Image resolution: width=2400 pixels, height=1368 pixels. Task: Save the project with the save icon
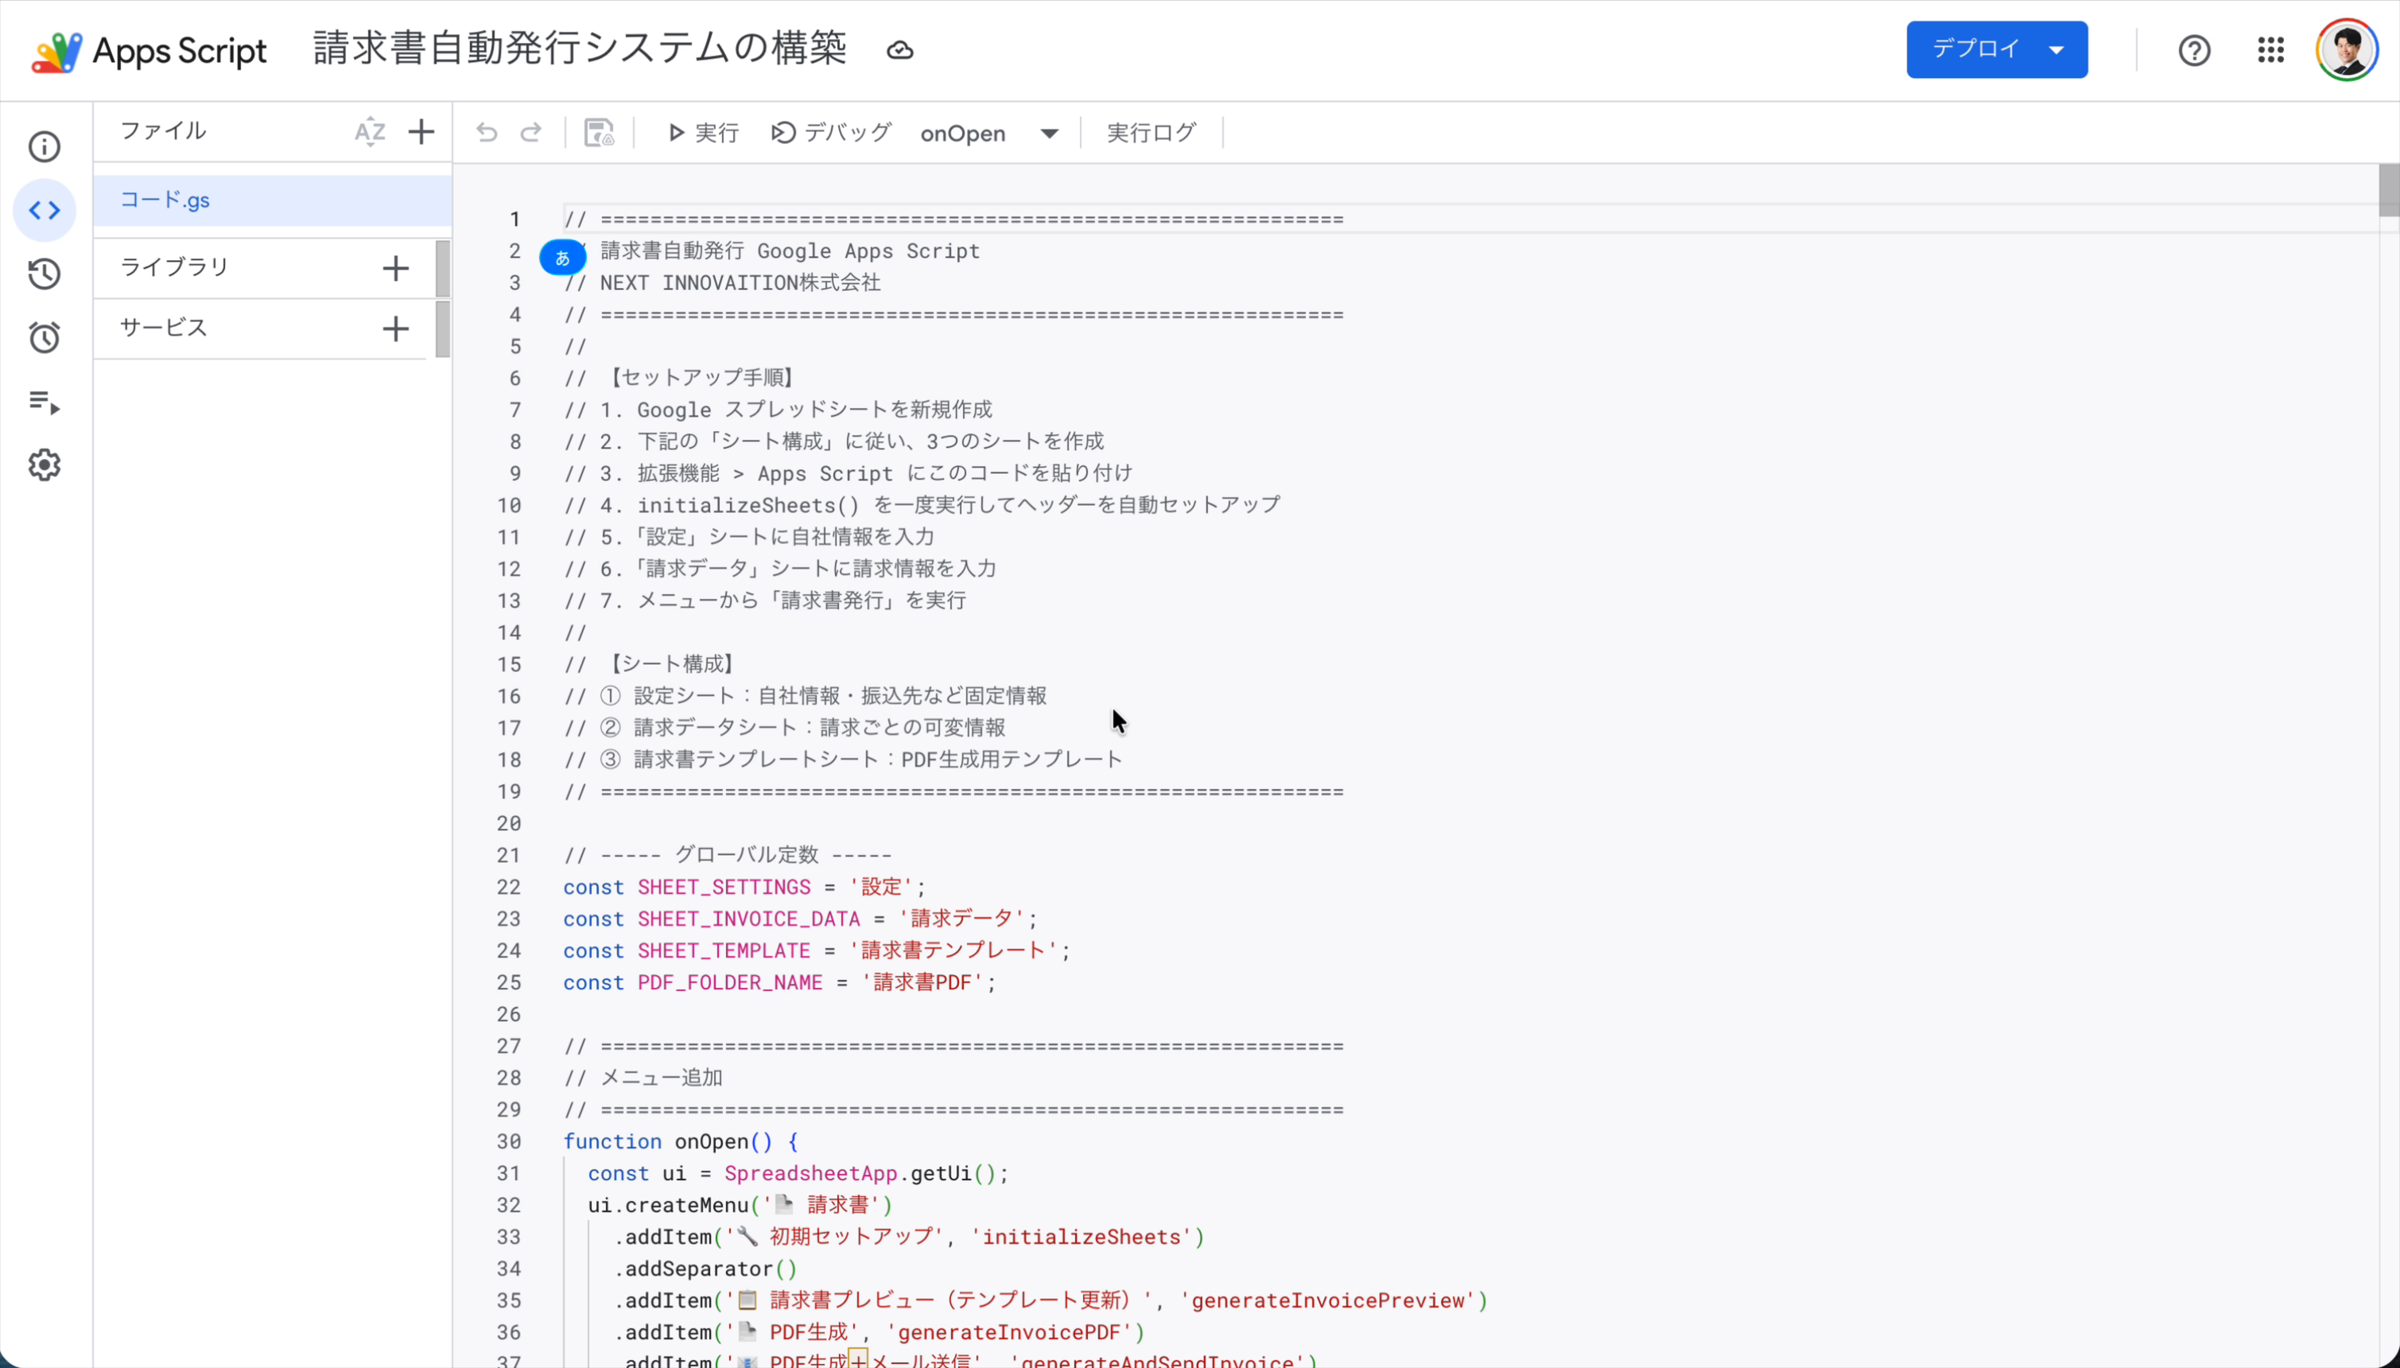pos(598,133)
